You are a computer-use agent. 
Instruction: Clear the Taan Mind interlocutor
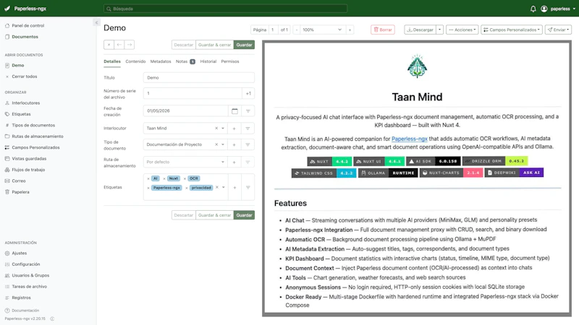[x=216, y=129]
